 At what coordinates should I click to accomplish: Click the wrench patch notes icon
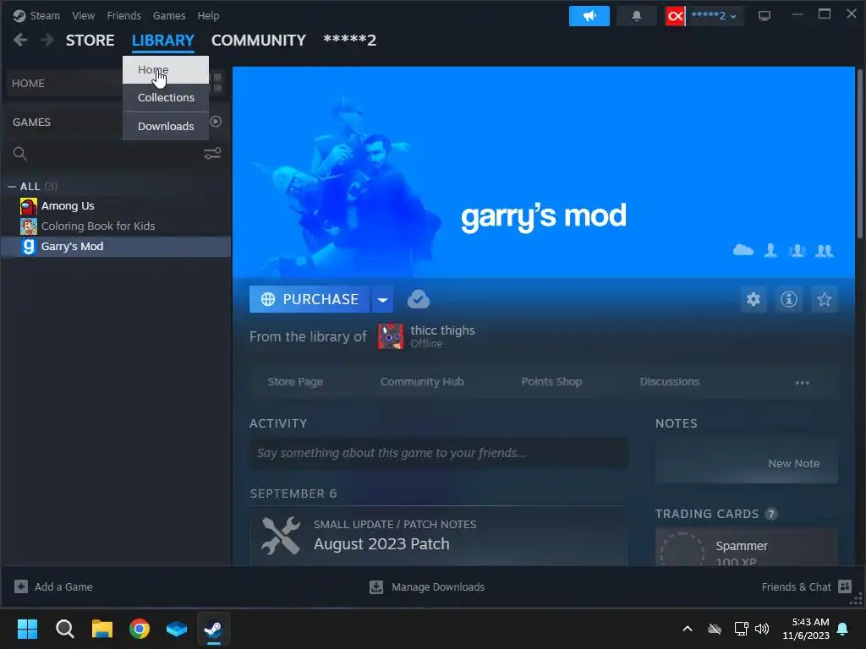click(x=281, y=535)
